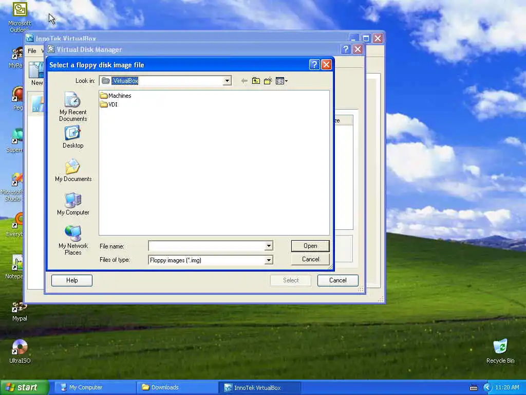Expand the Look in folder dropdown
526x395 pixels.
(x=227, y=81)
